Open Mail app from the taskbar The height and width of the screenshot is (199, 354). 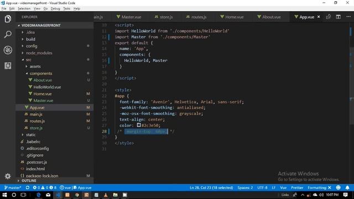click(48, 195)
